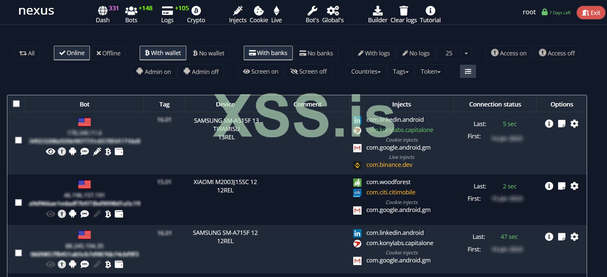
Task: Click the nexus logo
Action: coord(36,11)
